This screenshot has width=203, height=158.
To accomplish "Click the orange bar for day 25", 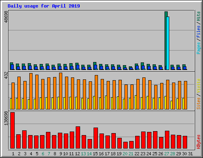I will [156, 97].
